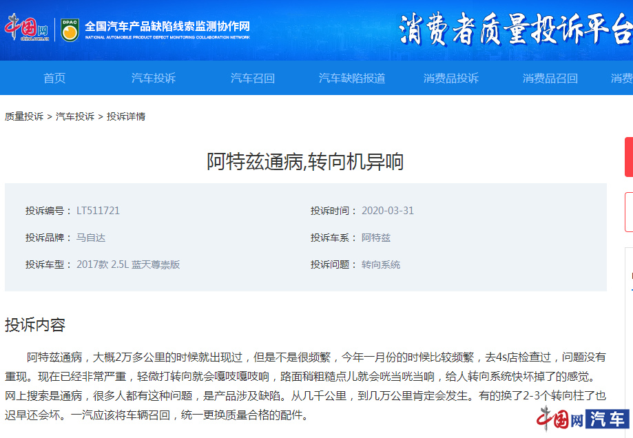Image resolution: width=633 pixels, height=438 pixels.
Task: Open the 消费品召回 navigation item
Action: [550, 78]
